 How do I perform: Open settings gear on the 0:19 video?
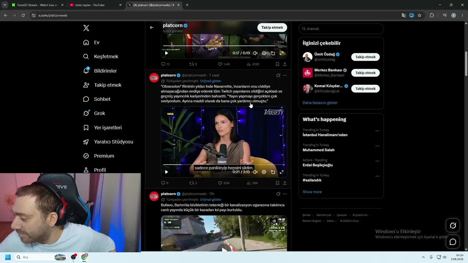pos(264,53)
